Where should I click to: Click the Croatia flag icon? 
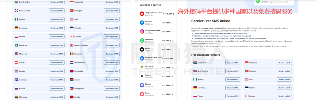(17, 71)
